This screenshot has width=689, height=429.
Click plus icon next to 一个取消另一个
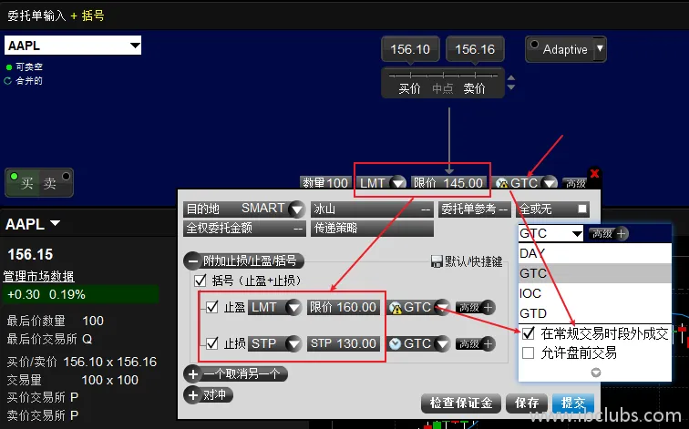pos(192,373)
